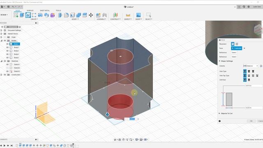Click the Redo arrow icon

pos(19,7)
